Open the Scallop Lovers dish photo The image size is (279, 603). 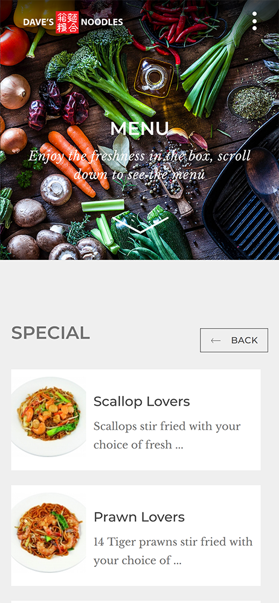tap(48, 416)
